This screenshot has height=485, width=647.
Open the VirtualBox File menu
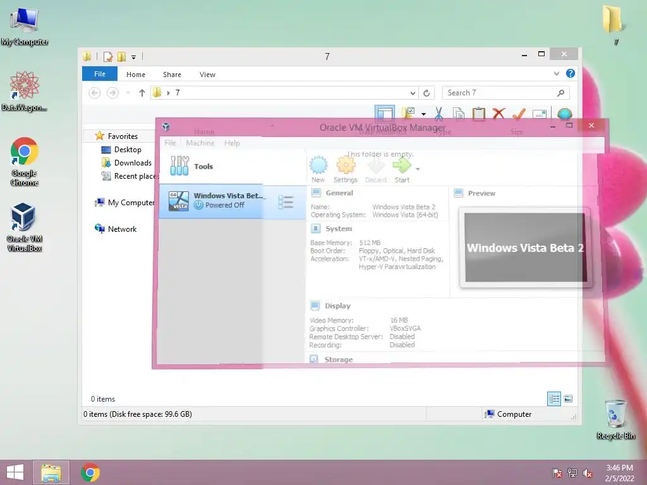point(170,143)
